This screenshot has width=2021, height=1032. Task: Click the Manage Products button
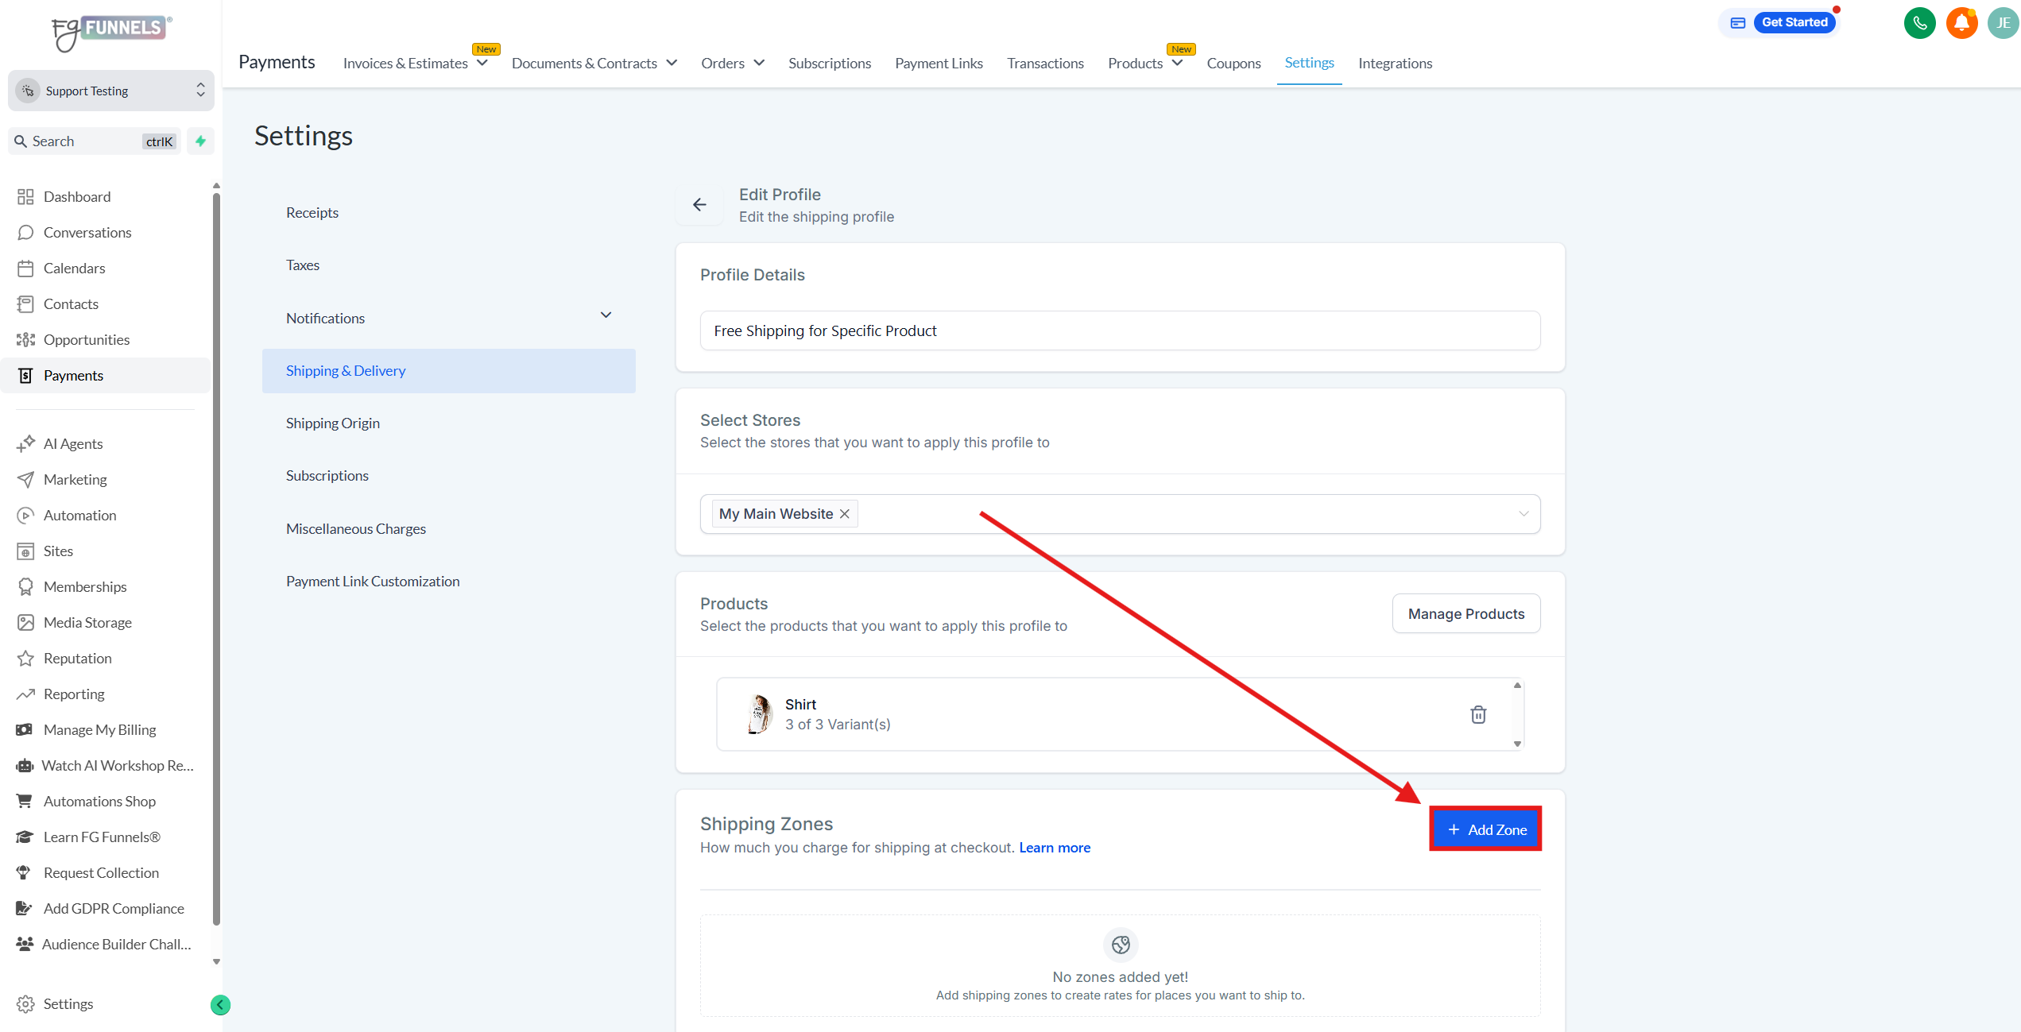(x=1465, y=614)
